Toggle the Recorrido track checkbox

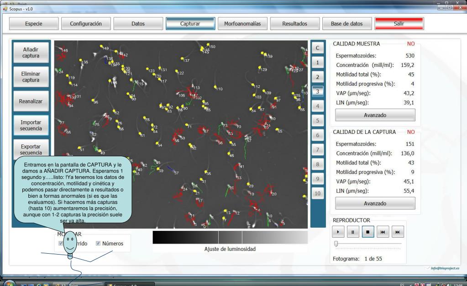[x=61, y=243]
